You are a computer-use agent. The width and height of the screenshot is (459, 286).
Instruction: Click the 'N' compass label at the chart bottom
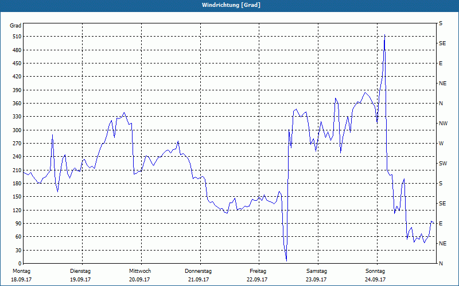(441, 264)
